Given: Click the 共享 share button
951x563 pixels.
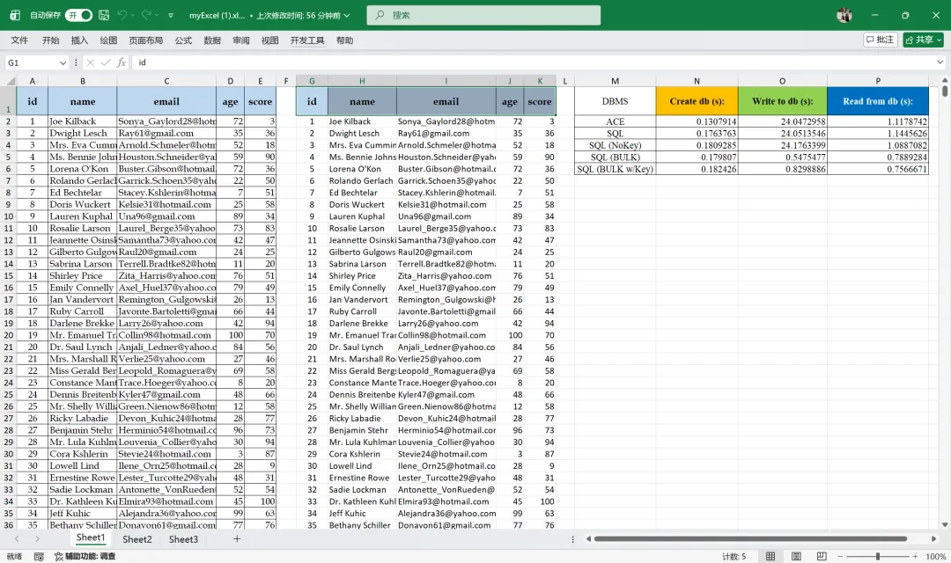Looking at the screenshot, I should (923, 40).
